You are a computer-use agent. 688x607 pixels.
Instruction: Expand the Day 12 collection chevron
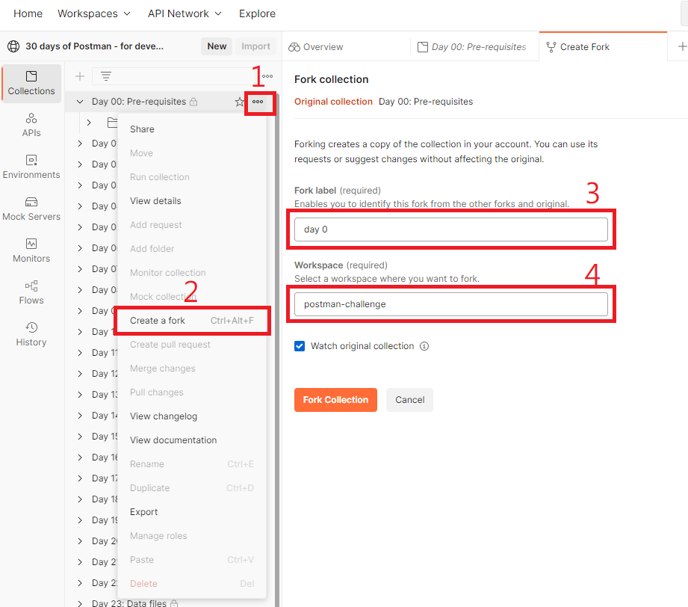click(80, 374)
